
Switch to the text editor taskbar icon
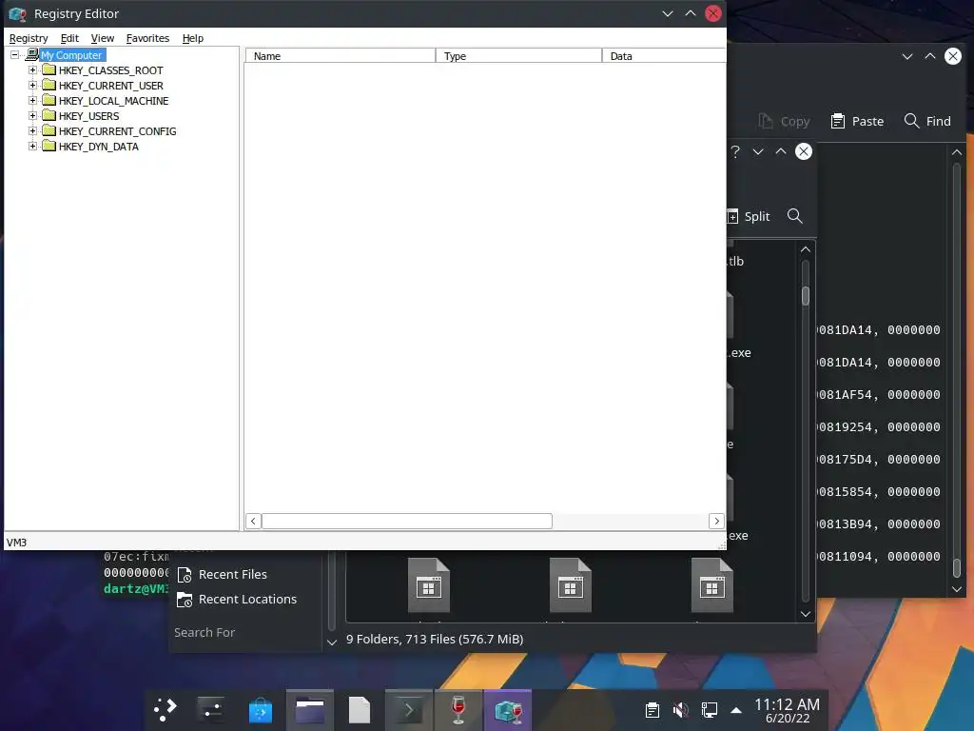pos(359,709)
